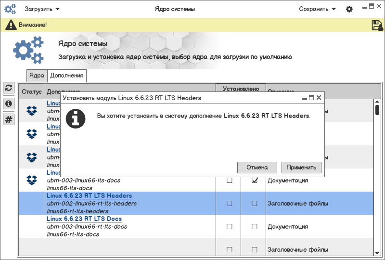This screenshot has width=385, height=260.
Task: Select linux66-rt-lts-docs package name
Action: pos(73,234)
